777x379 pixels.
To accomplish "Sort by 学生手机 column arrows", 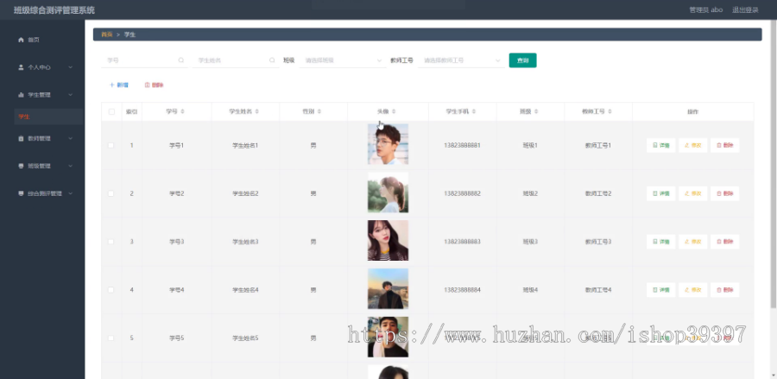I will coord(473,112).
